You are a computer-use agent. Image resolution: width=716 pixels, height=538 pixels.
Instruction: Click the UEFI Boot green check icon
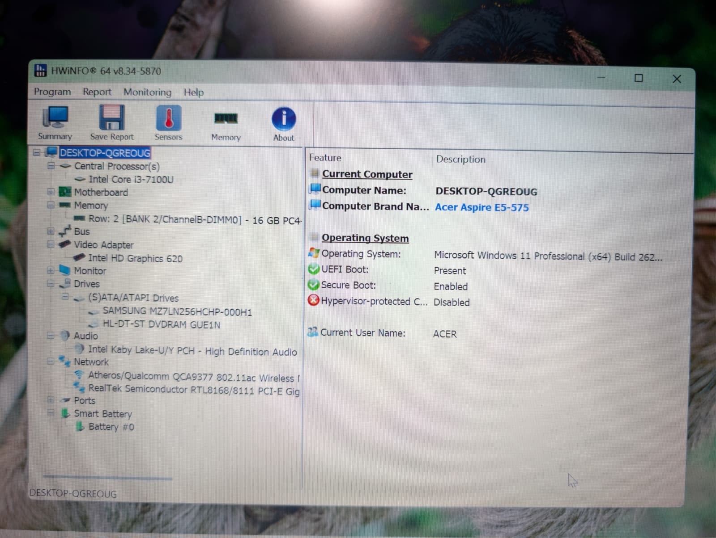pyautogui.click(x=314, y=269)
